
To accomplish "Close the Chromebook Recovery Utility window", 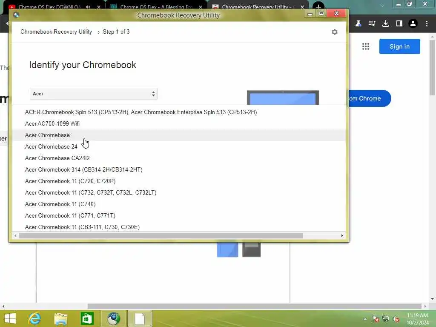I will [x=336, y=13].
